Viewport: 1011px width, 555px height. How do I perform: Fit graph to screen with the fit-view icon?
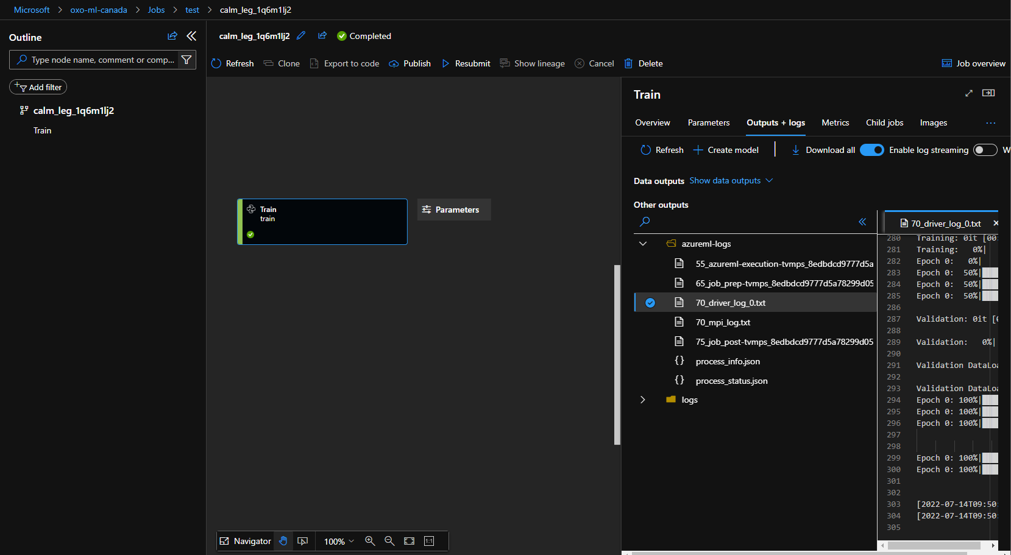point(409,541)
